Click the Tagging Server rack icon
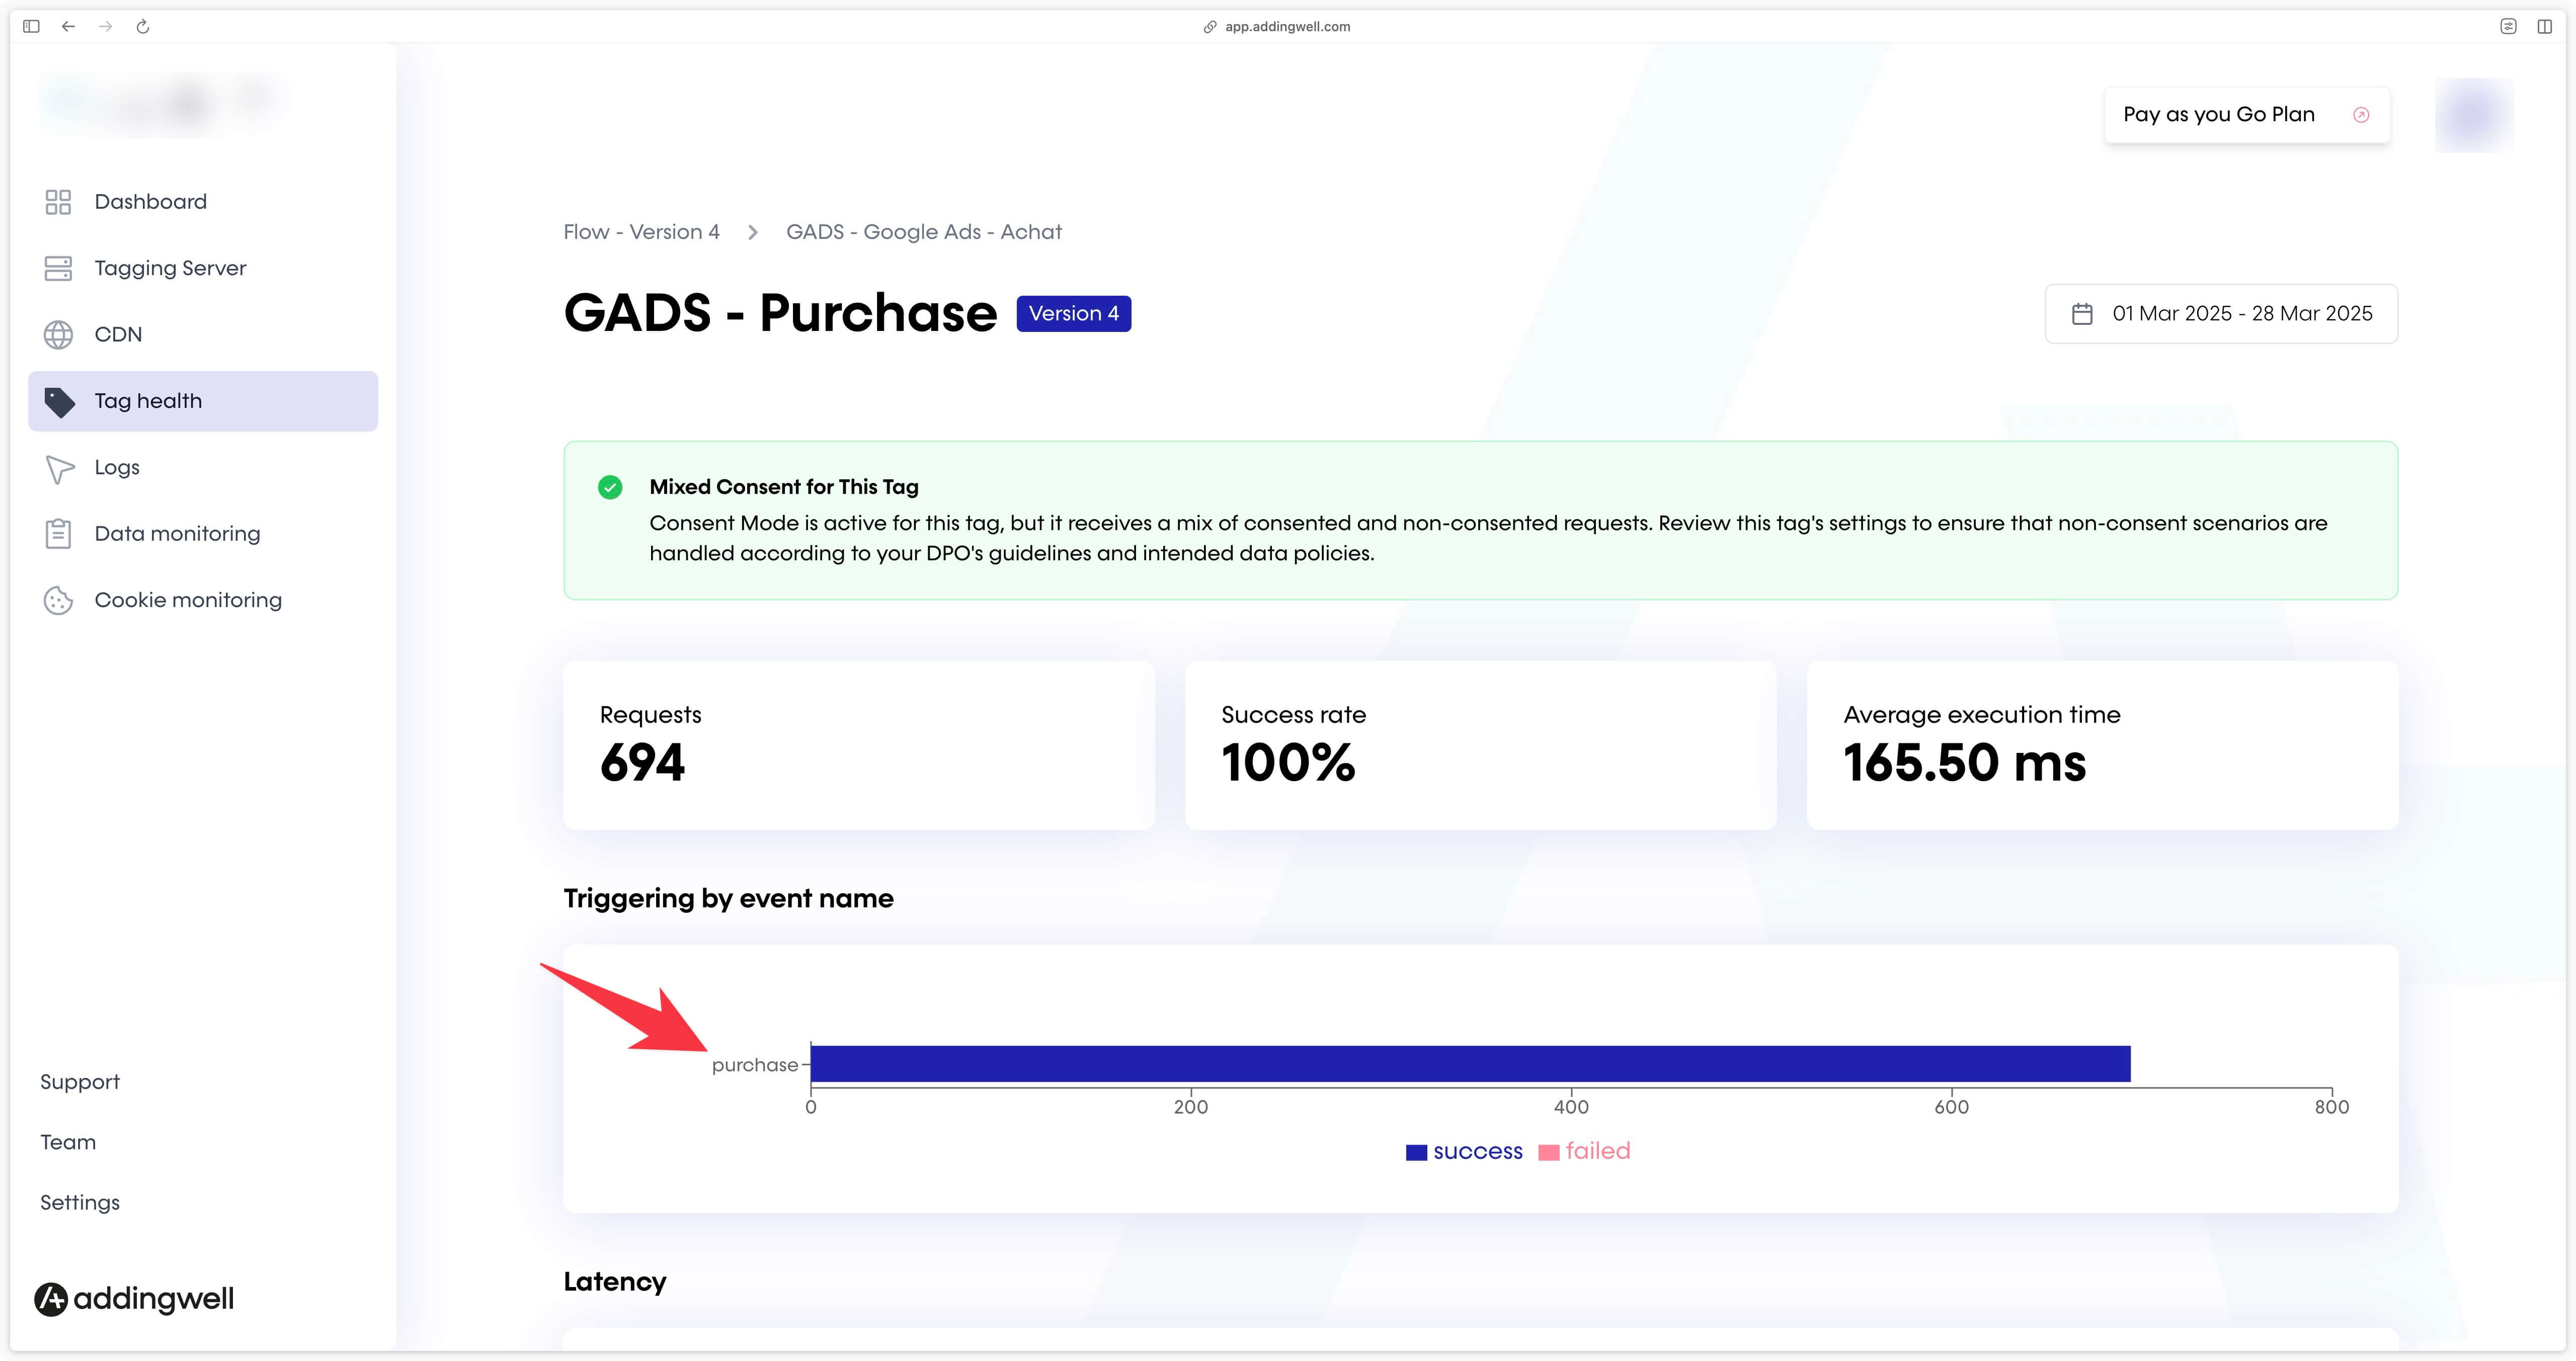Screen dimensions: 2576x1361 (58, 268)
